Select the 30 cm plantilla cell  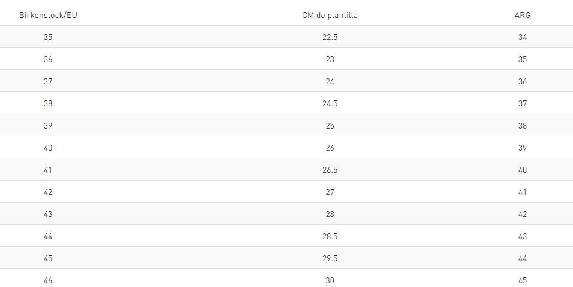pos(330,280)
